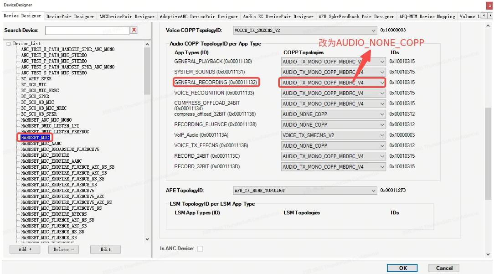Select HANDSET_MIC_ENDFIRE_FLUENCE_AEC_SB device
This screenshot has width=494, height=274.
(64, 173)
